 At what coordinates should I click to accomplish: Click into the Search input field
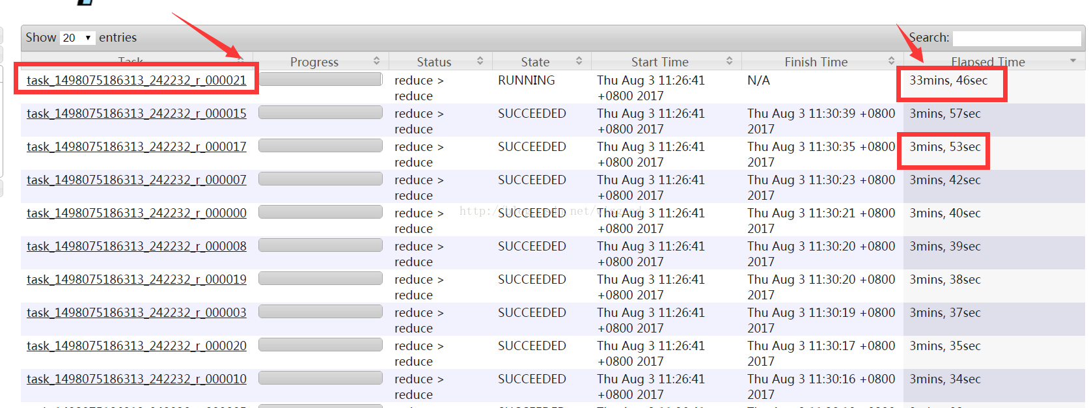tap(1017, 38)
